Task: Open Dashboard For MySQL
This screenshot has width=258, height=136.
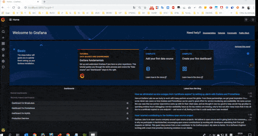Action: click(21, 113)
